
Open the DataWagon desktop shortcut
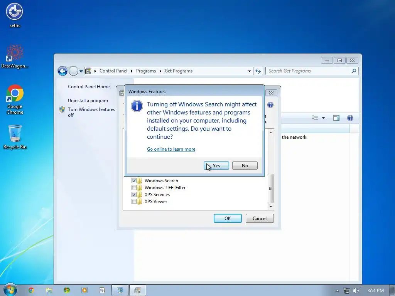click(15, 56)
